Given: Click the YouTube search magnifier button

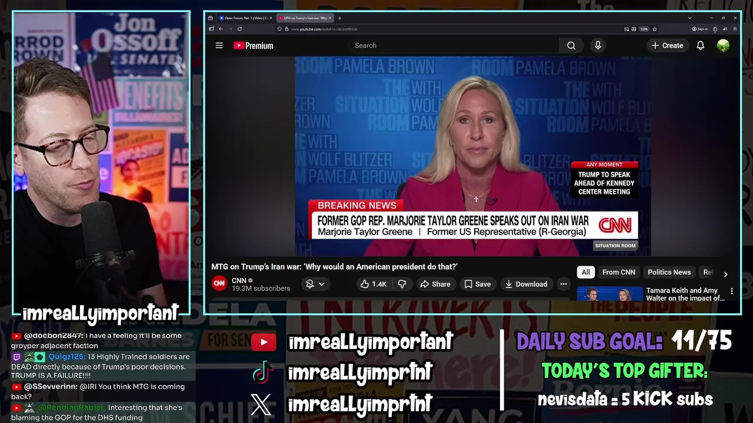Looking at the screenshot, I should tap(571, 45).
